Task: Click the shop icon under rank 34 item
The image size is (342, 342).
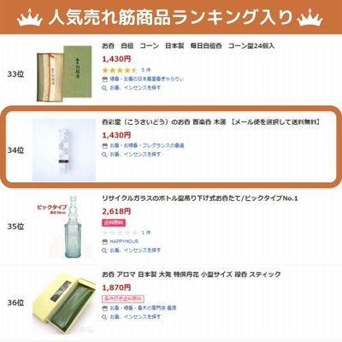Action: point(104,145)
